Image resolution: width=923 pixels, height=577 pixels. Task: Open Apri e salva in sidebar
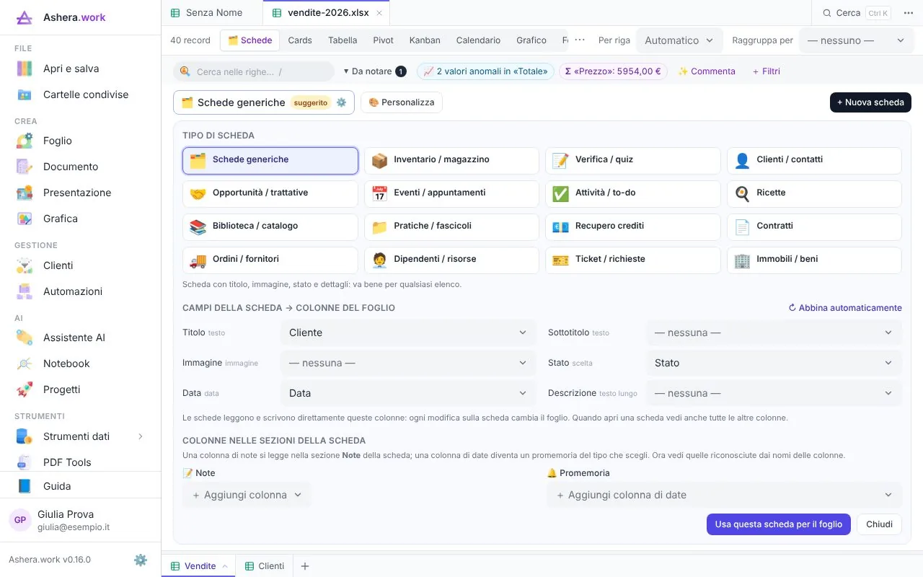80,69
